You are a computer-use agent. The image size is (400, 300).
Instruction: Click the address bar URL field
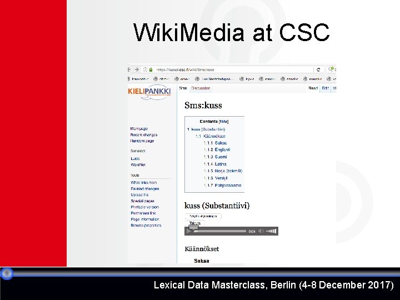pos(234,69)
